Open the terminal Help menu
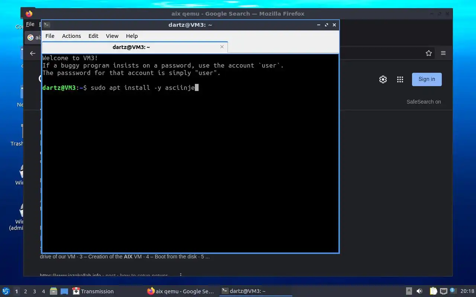The height and width of the screenshot is (297, 476). pyautogui.click(x=132, y=36)
